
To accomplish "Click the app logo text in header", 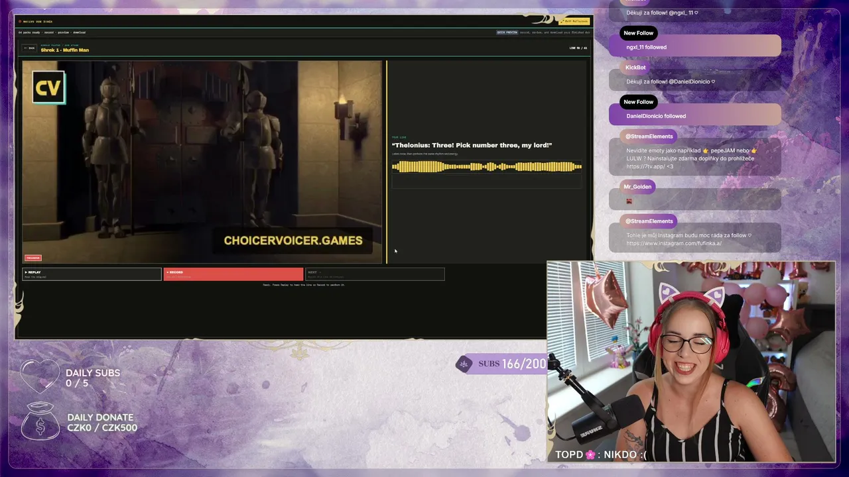I will pos(37,21).
